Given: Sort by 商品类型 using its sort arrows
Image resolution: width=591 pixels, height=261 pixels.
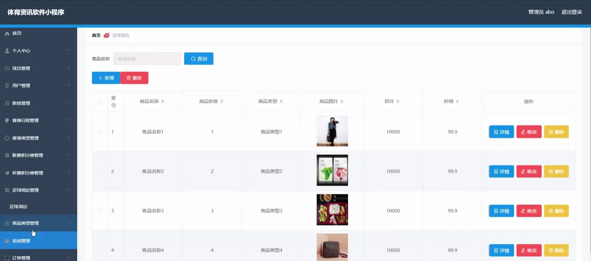Looking at the screenshot, I should point(281,101).
